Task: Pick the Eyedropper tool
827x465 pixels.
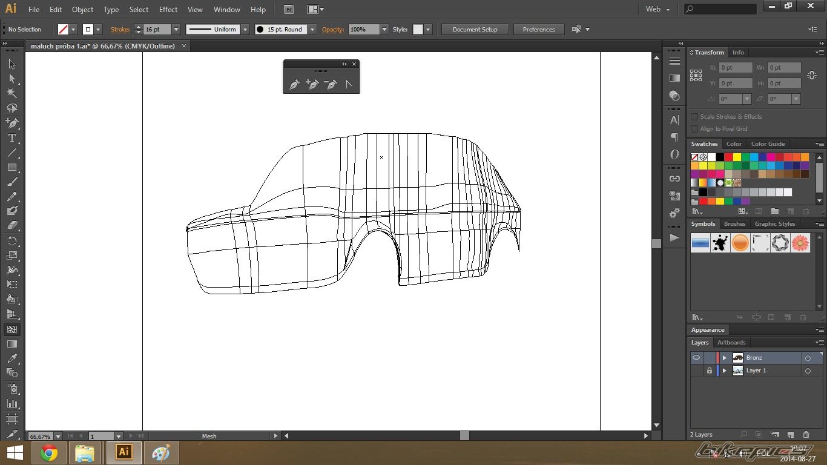Action: click(12, 358)
